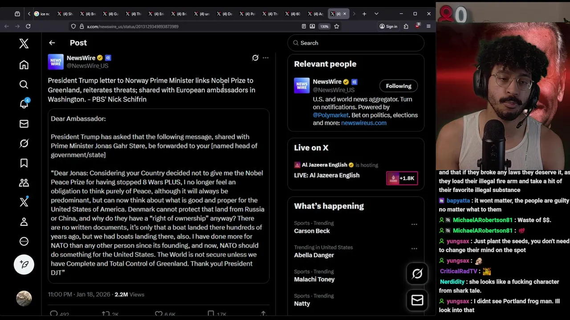Open the @NewsWire_US handle on the post
Image resolution: width=570 pixels, height=320 pixels.
(x=87, y=66)
